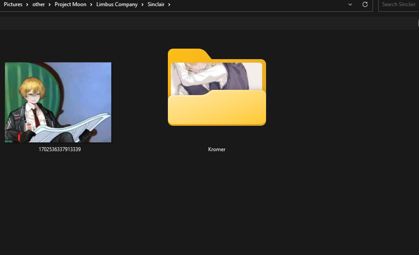Expand chevron after Project Moon breadcrumb
Viewport: 419px width, 255px height.
(91, 4)
